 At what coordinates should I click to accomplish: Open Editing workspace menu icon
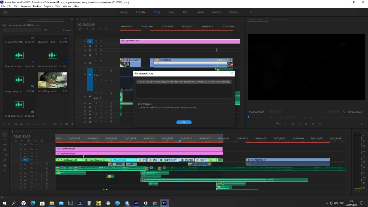coord(164,12)
